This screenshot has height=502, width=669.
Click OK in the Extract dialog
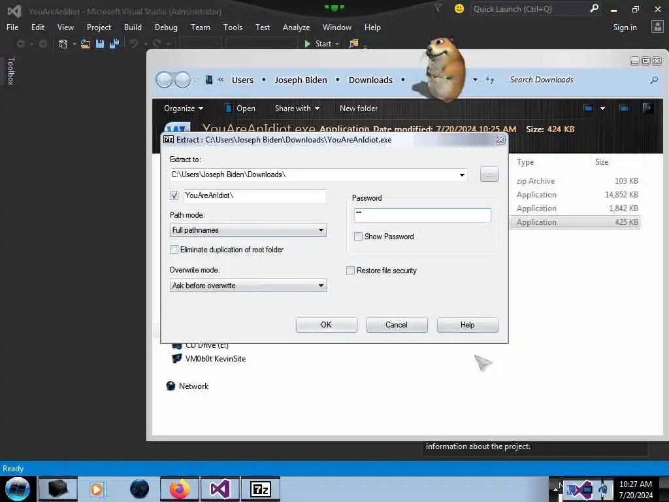tap(327, 325)
